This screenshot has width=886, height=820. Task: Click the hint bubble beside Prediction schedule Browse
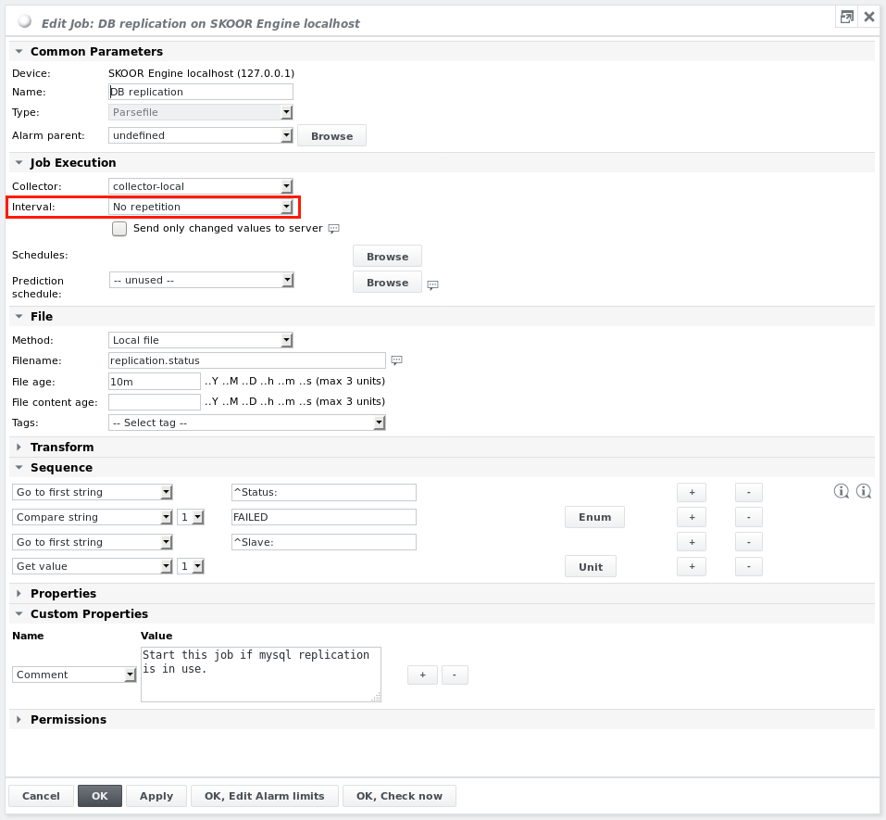[432, 284]
